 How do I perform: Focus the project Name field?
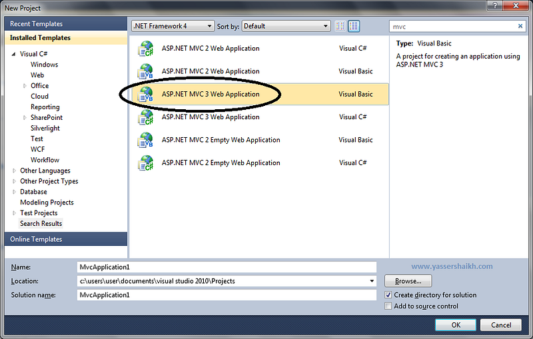(227, 267)
